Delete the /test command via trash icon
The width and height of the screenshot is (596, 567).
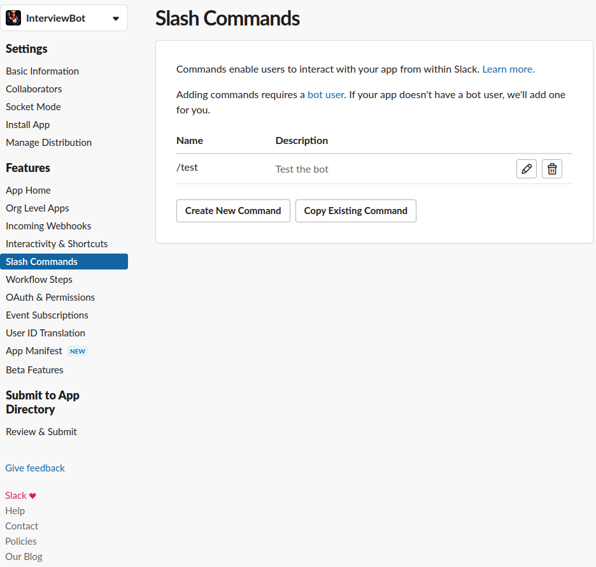tap(551, 169)
